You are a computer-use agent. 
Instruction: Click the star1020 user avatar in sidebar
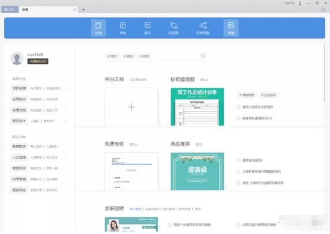point(17,58)
